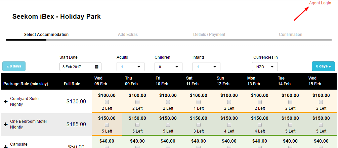Viewport: 338px width, 148px height.
Task: Expand the One Bedroom Motel plus icon
Action: click(5, 124)
